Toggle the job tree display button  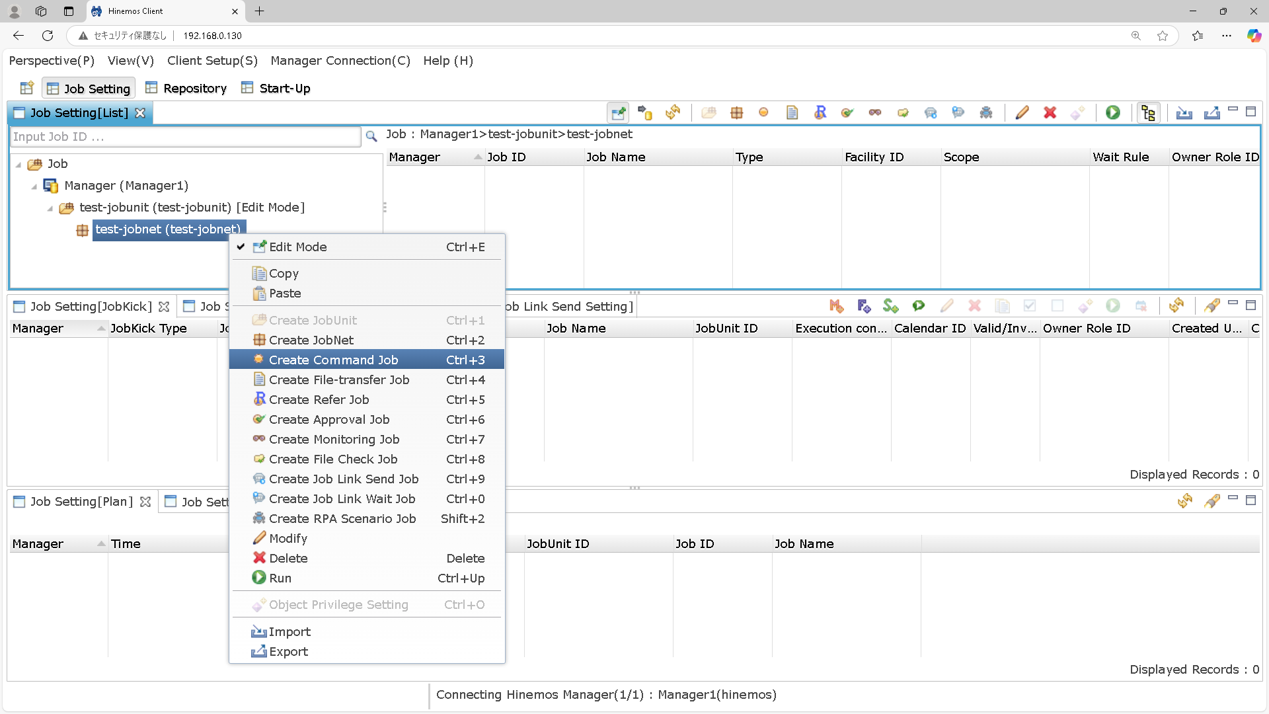coord(1148,112)
